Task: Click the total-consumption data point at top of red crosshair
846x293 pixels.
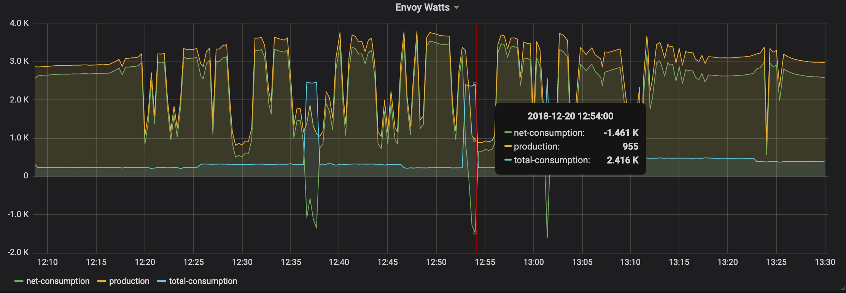Action: click(x=475, y=84)
